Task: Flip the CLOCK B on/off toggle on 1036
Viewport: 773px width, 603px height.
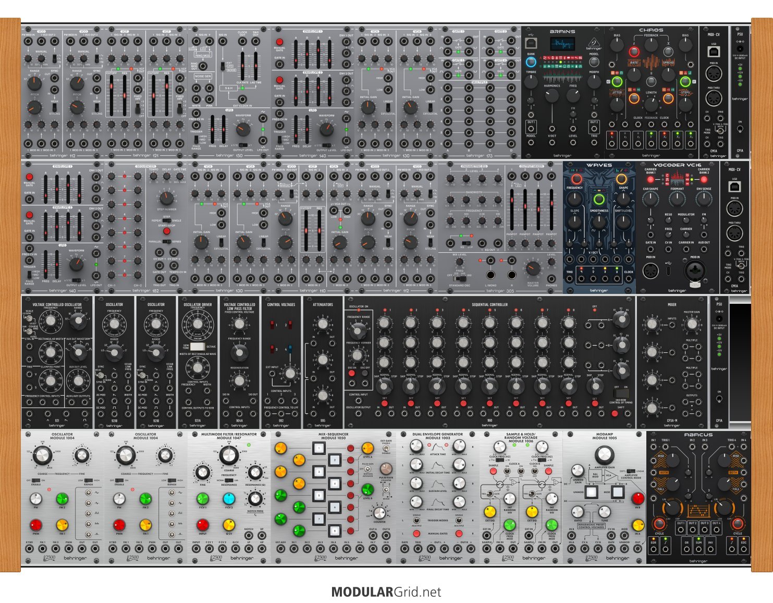Action: tap(535, 470)
